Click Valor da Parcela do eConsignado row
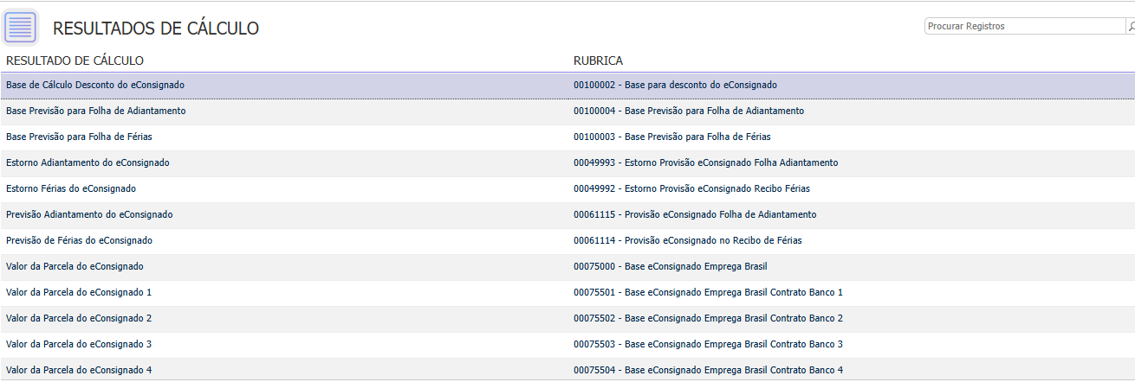This screenshot has width=1135, height=382. [x=75, y=267]
